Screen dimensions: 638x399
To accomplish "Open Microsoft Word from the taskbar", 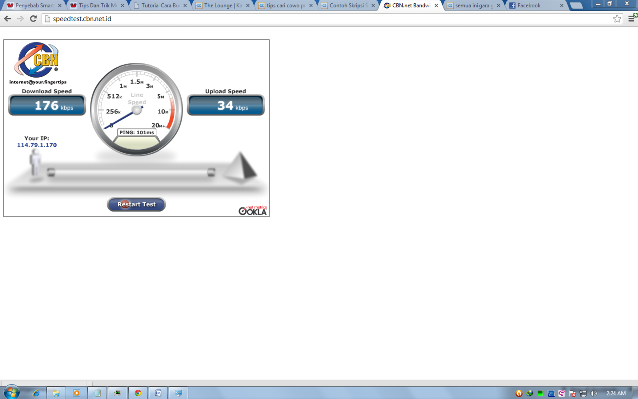I will pyautogui.click(x=158, y=393).
